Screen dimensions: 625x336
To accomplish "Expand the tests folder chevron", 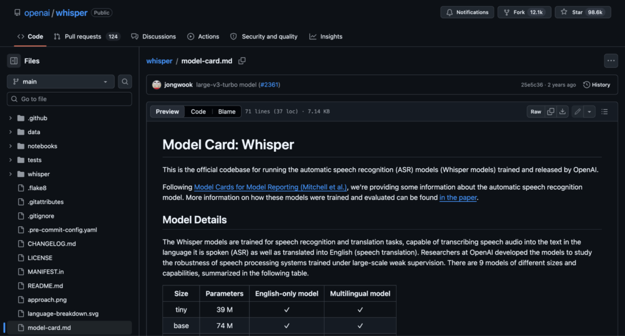I will point(10,160).
